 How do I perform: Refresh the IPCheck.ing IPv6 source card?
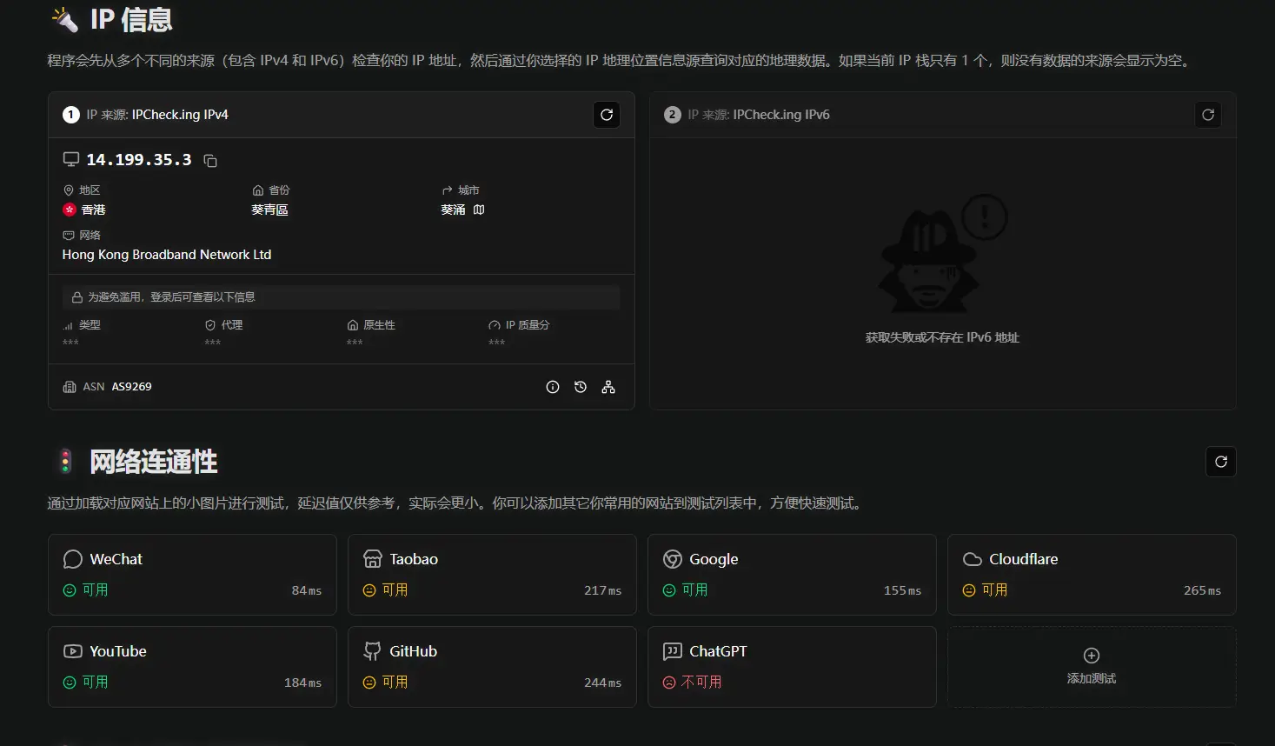(1208, 115)
